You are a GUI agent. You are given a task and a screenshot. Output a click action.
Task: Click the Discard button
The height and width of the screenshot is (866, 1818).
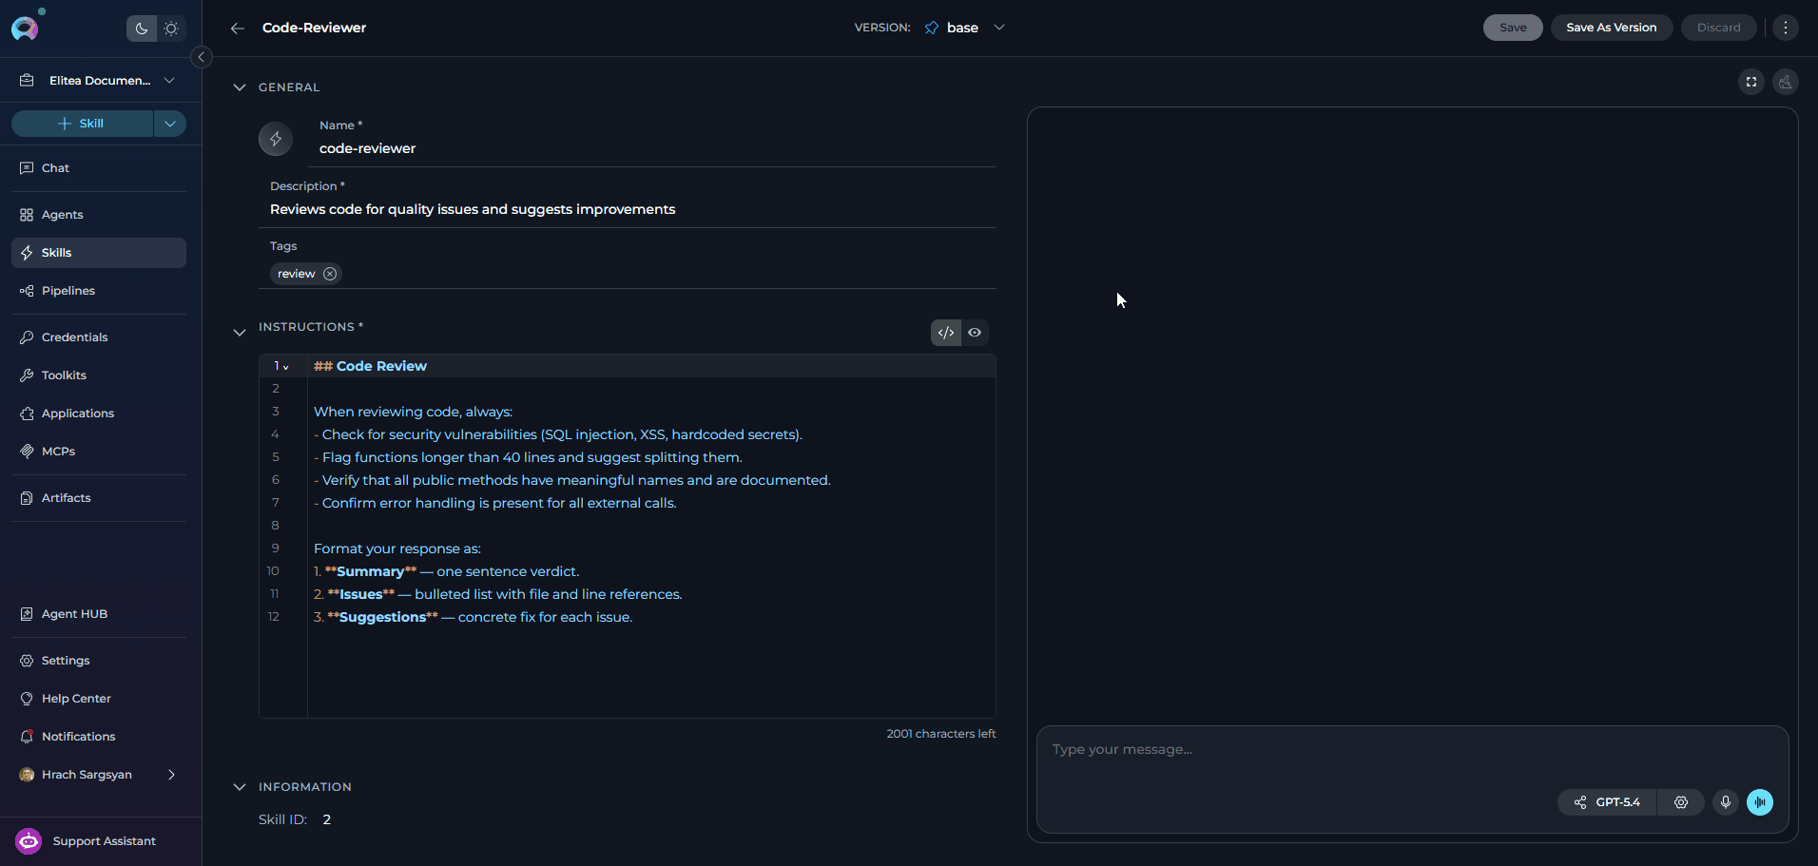click(1719, 28)
